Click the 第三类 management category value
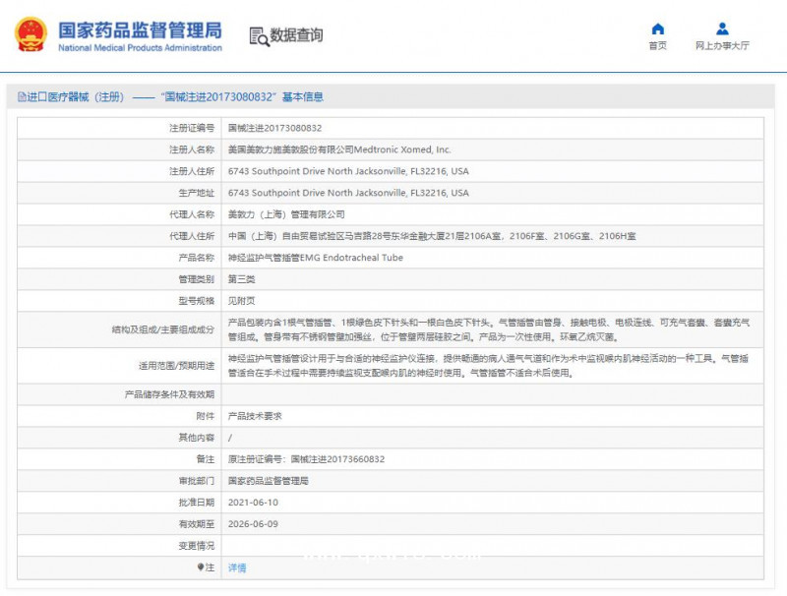 (x=241, y=279)
